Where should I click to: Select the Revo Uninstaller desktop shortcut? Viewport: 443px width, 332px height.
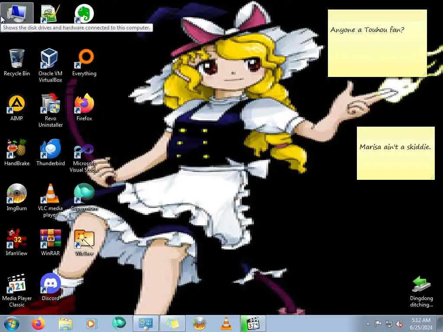50,110
